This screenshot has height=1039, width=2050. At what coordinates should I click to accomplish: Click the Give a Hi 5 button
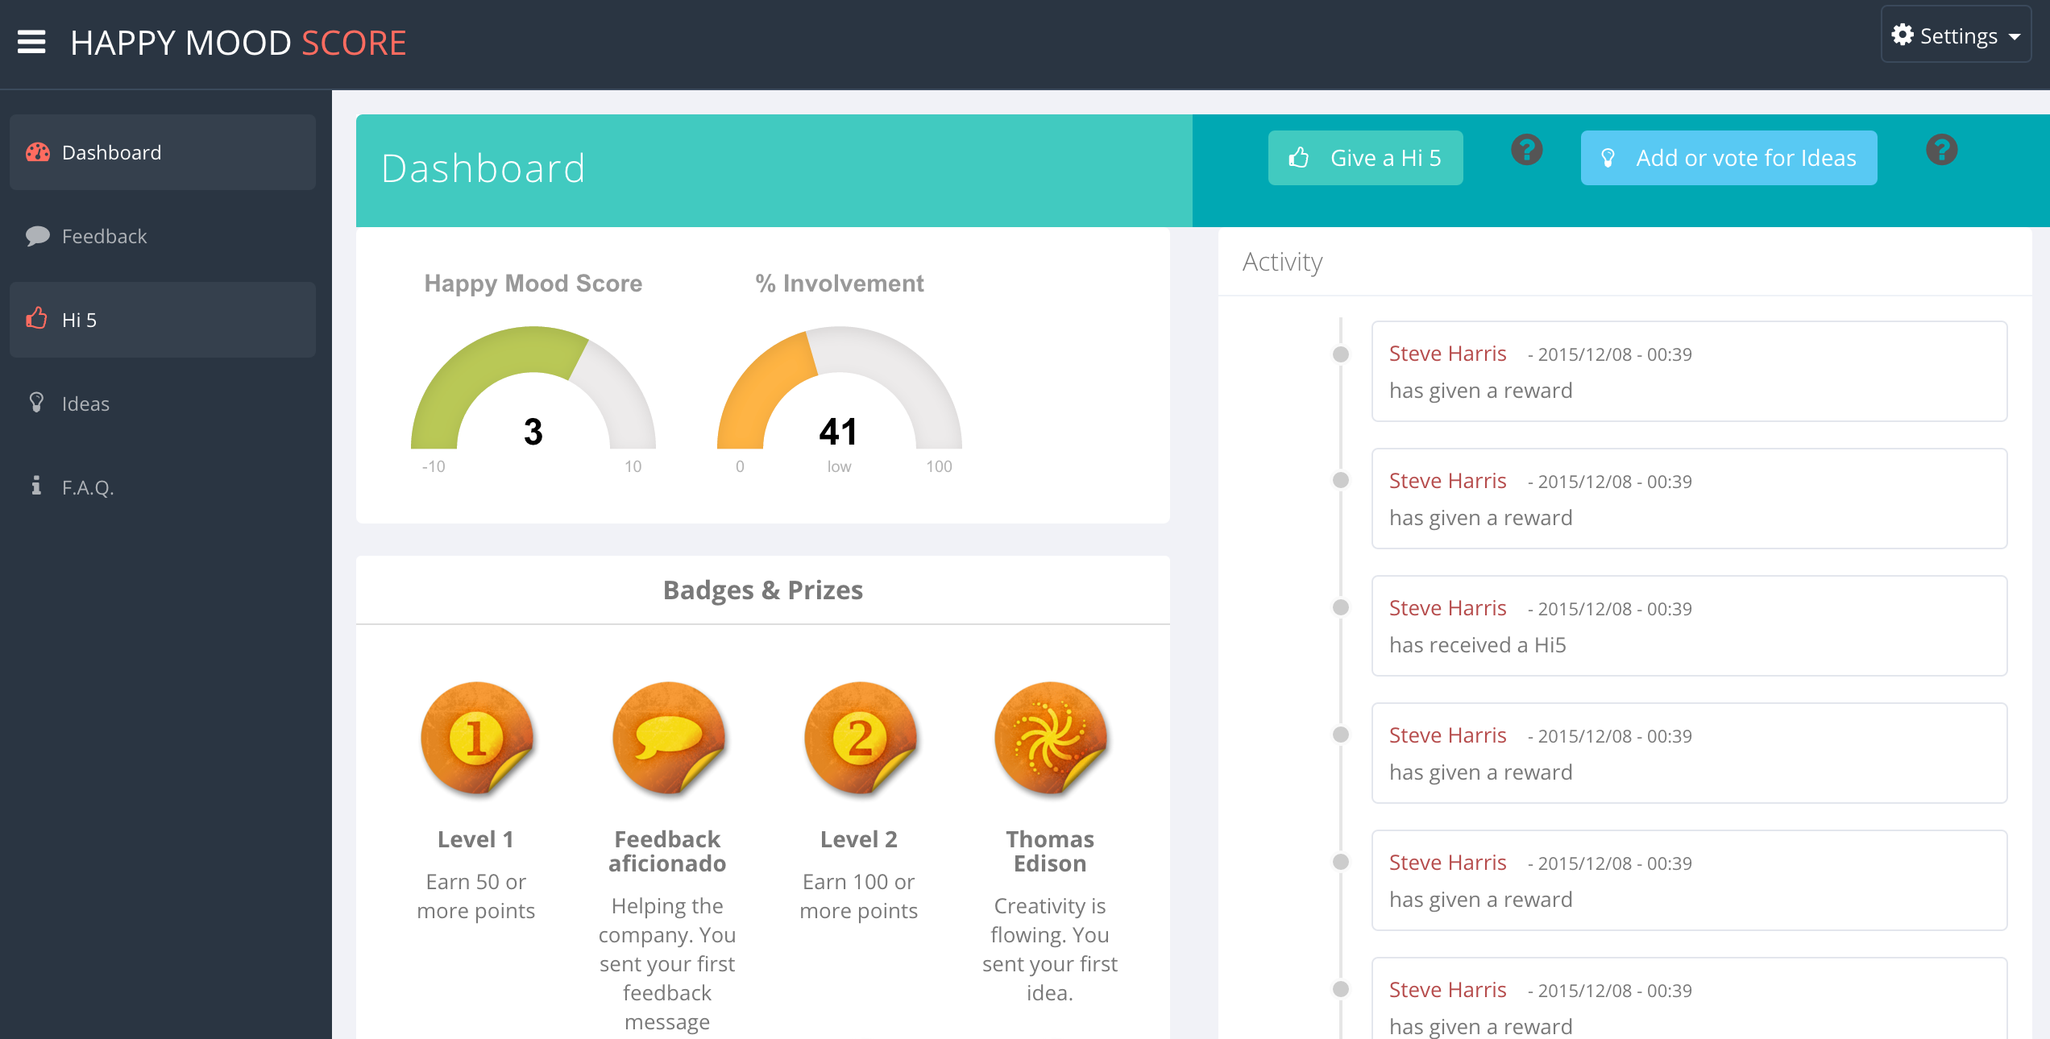tap(1366, 158)
